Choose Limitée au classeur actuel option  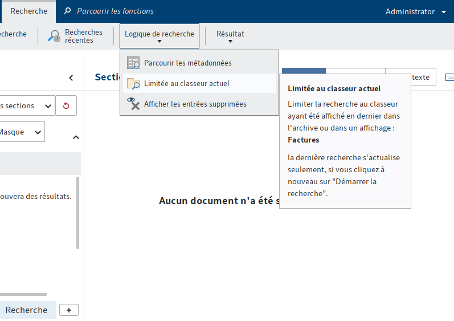point(199,83)
